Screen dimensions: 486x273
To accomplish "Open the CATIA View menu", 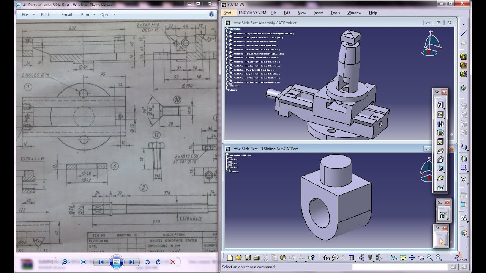I will 302,13.
